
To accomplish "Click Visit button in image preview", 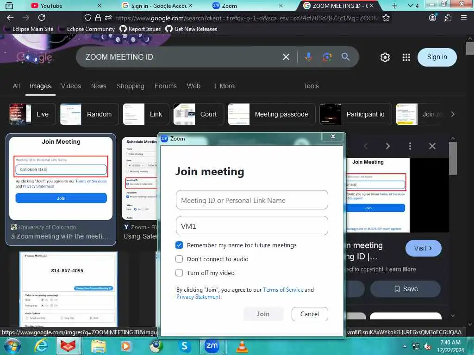I will [x=423, y=248].
